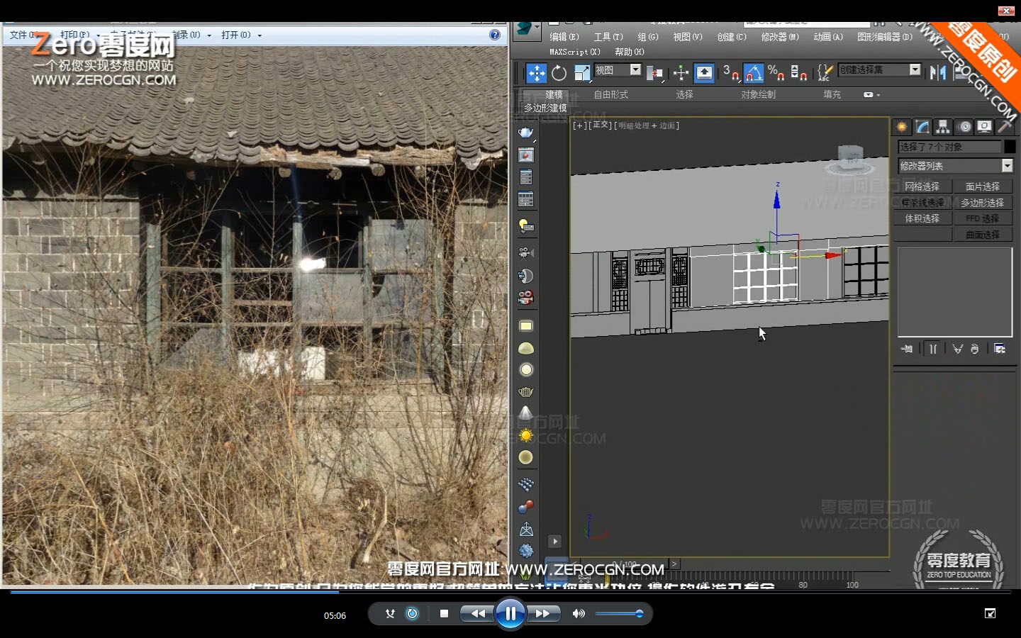Open the Modify command panel tab
The image size is (1021, 638).
click(922, 127)
